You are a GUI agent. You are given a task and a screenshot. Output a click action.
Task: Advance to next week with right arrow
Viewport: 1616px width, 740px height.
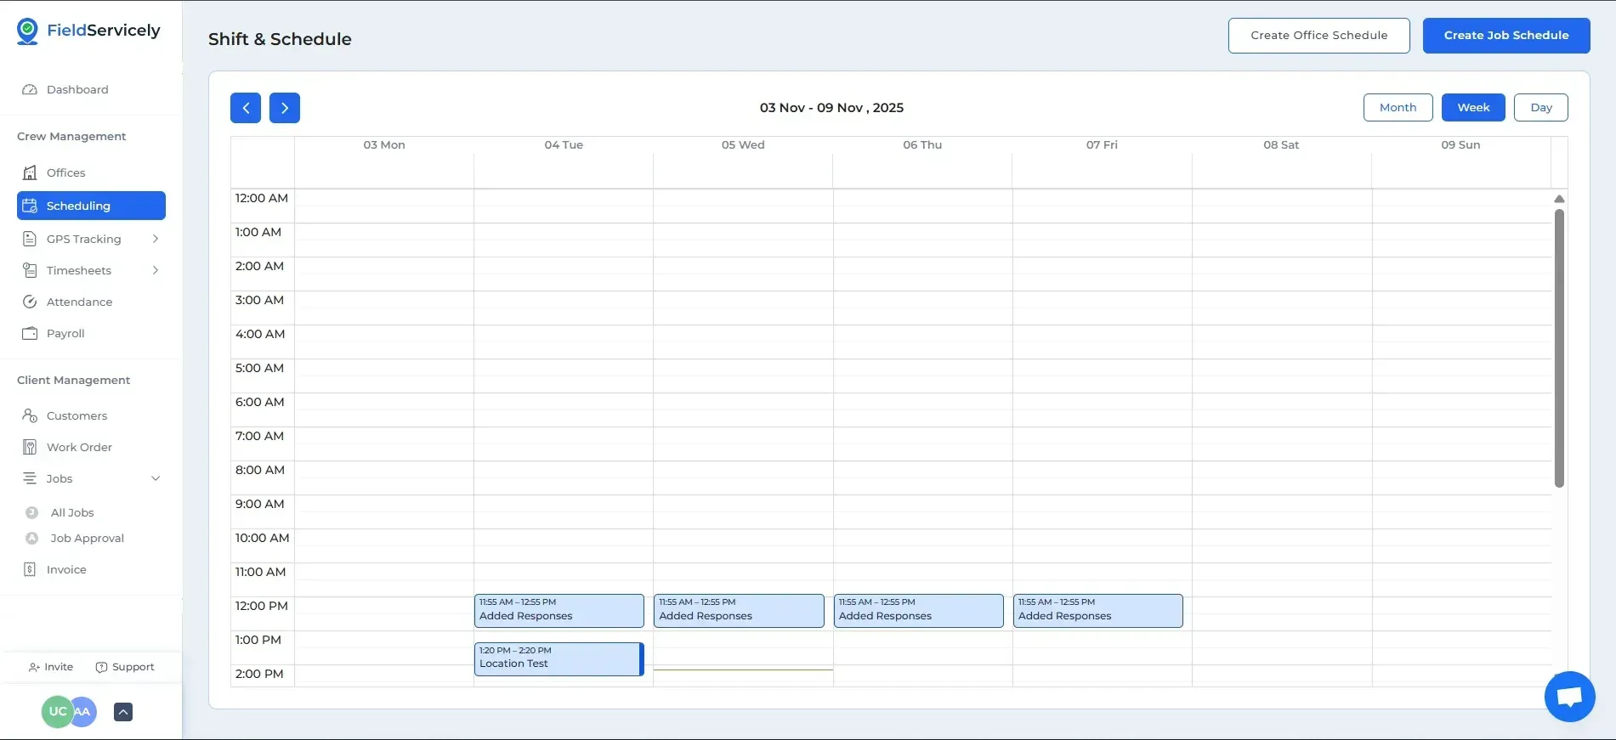285,108
